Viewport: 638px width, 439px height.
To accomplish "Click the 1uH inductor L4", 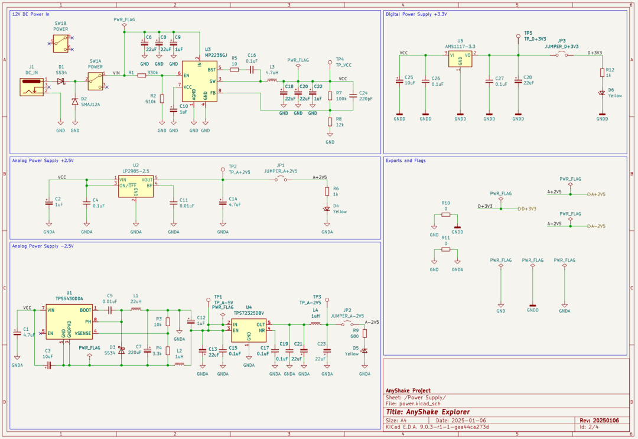I will [315, 324].
